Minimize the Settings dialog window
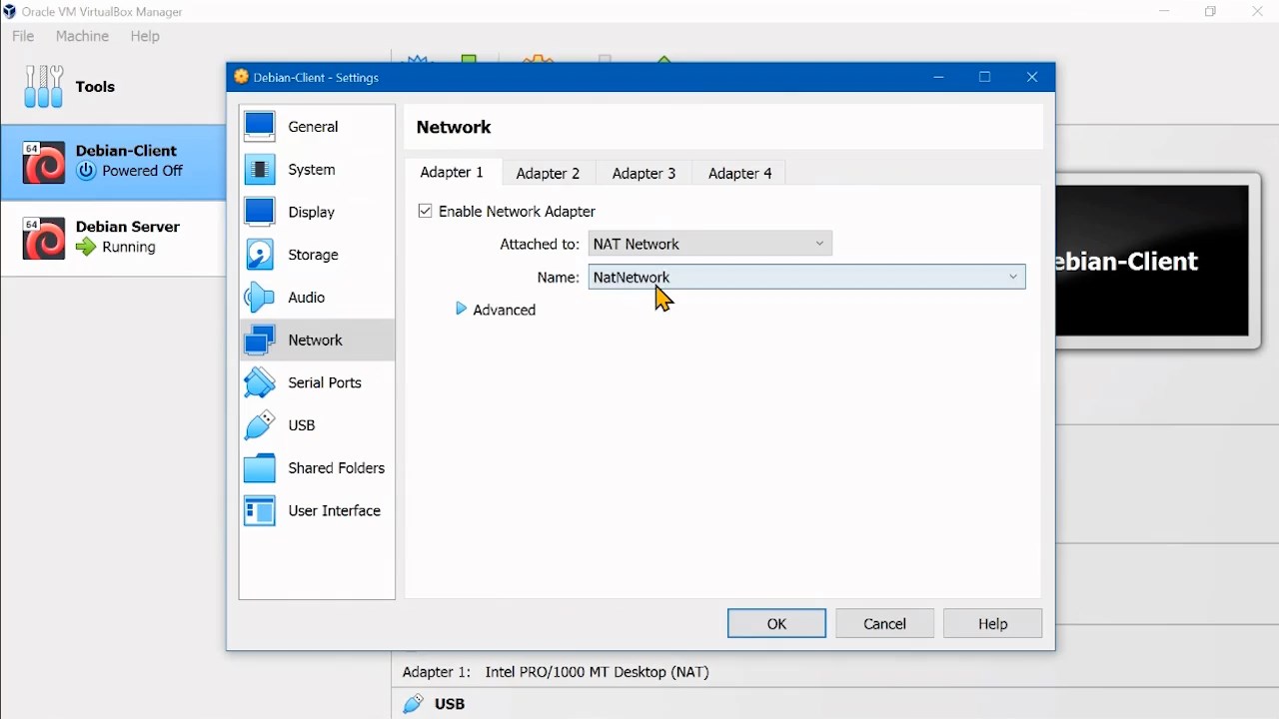The image size is (1279, 719). pyautogui.click(x=938, y=77)
